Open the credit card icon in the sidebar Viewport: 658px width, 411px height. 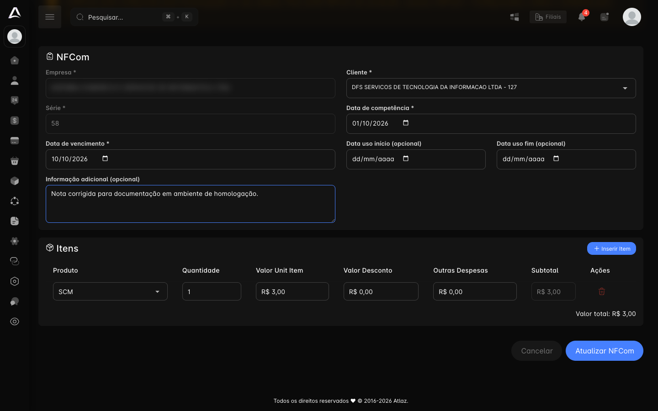coord(15,141)
